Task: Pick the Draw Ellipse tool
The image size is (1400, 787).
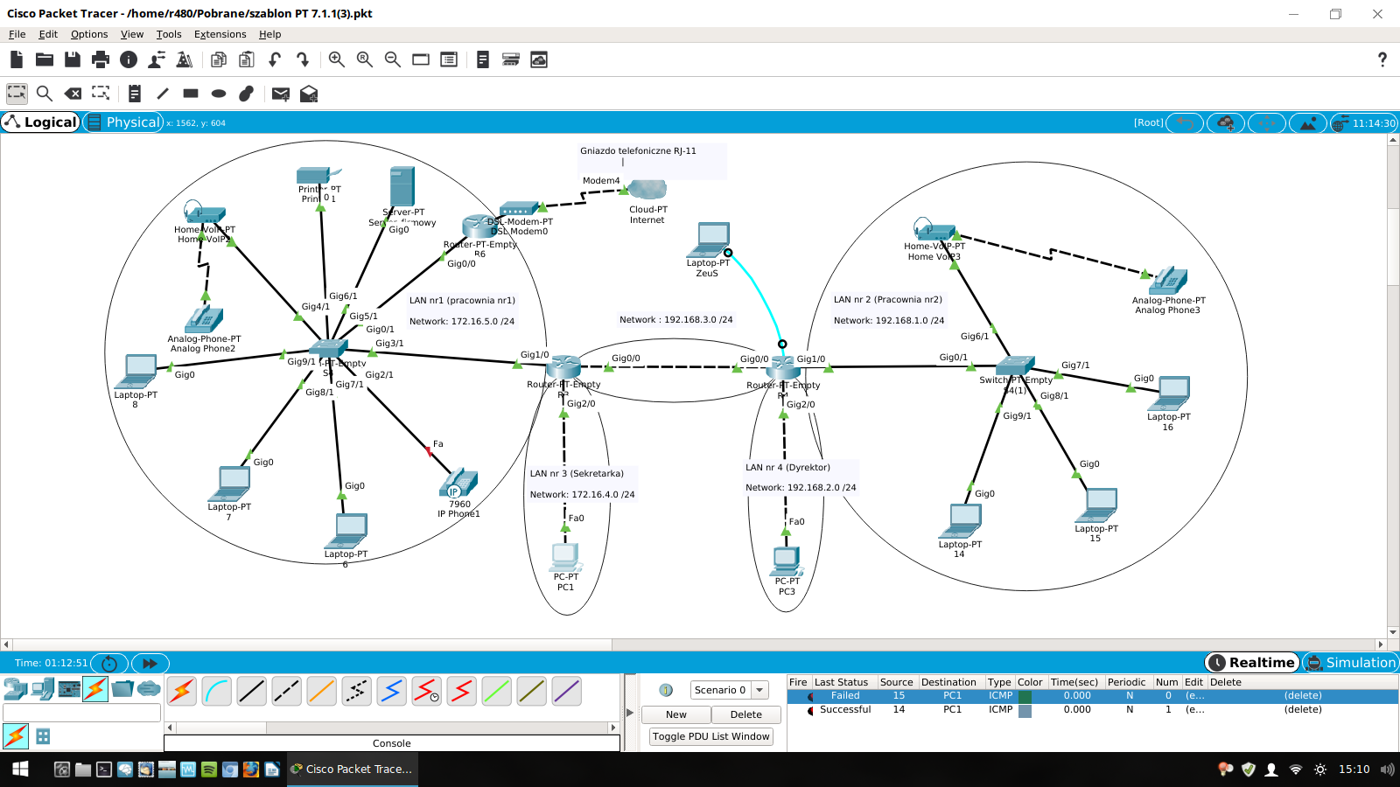Action: pyautogui.click(x=219, y=94)
